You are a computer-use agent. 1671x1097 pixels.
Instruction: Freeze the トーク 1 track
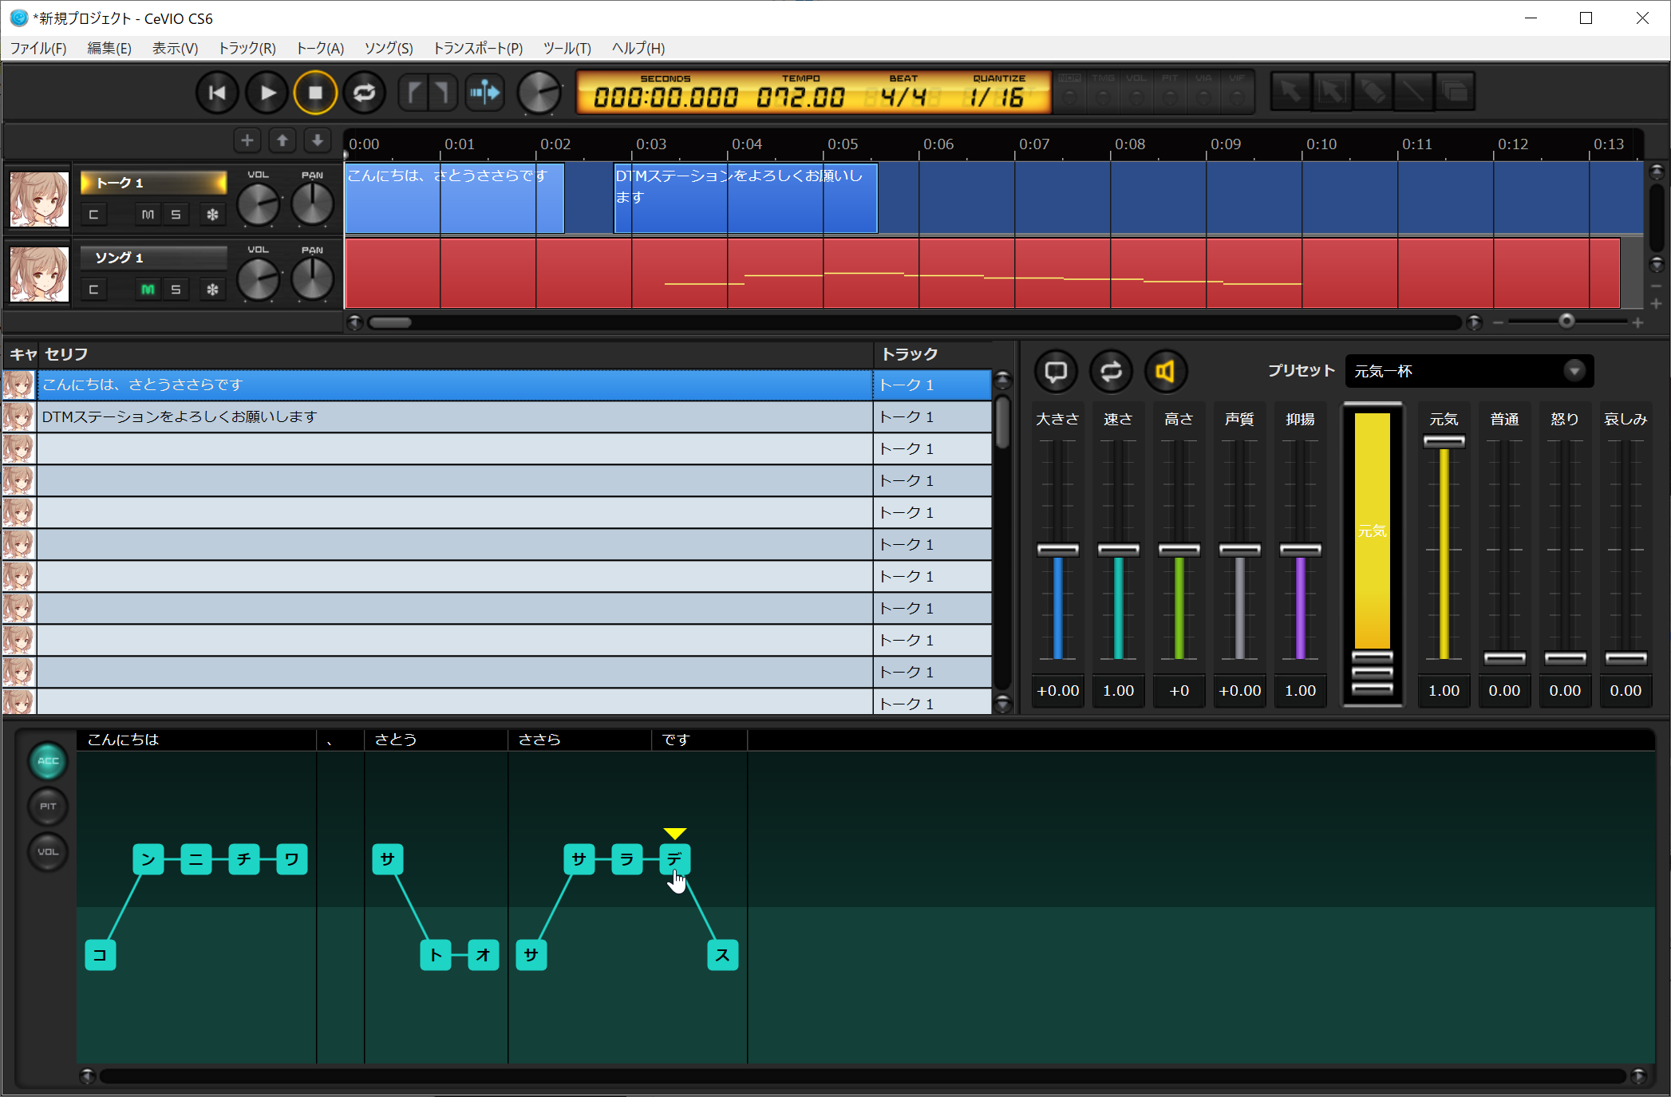tap(212, 215)
